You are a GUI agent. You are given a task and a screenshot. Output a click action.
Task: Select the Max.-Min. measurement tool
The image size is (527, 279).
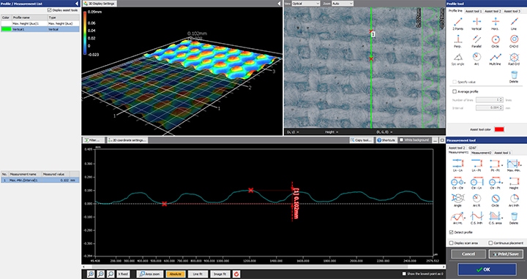click(x=514, y=165)
